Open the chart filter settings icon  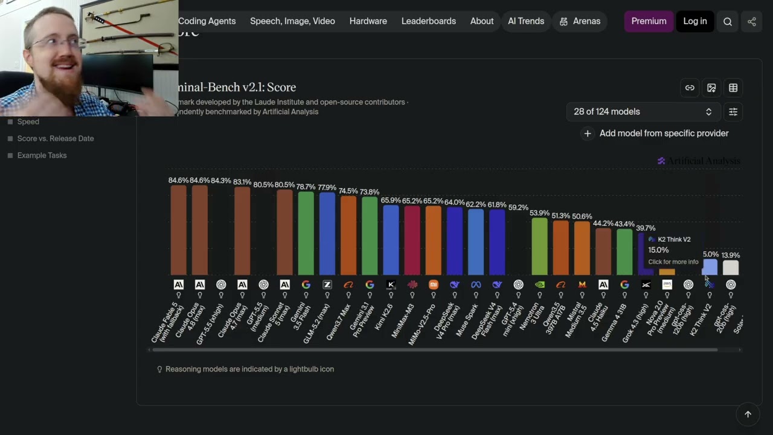pos(733,112)
